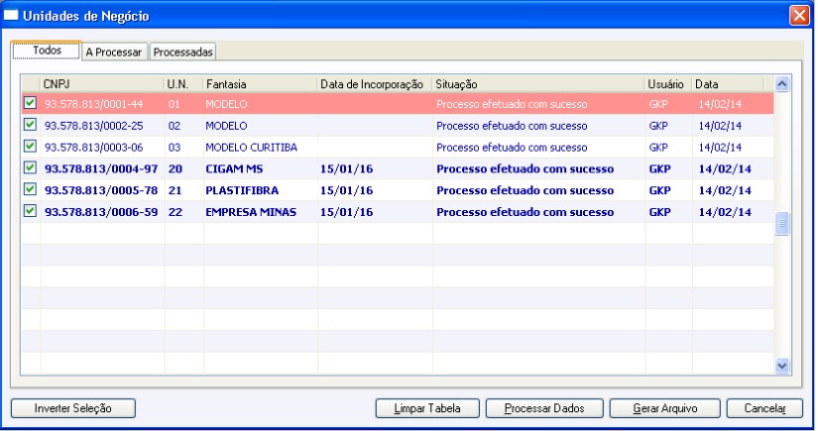
Task: Click Data de Incorporação column header
Action: click(375, 84)
